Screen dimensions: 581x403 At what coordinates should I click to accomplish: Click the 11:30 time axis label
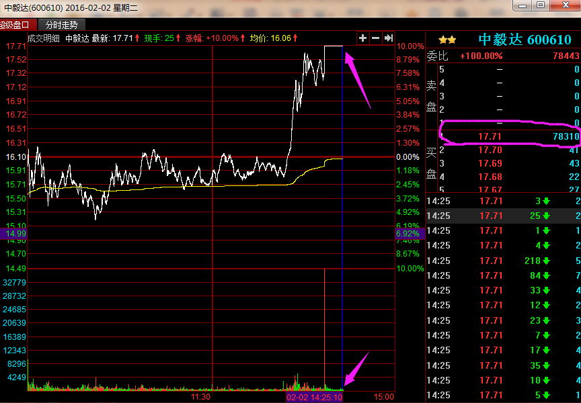point(202,397)
